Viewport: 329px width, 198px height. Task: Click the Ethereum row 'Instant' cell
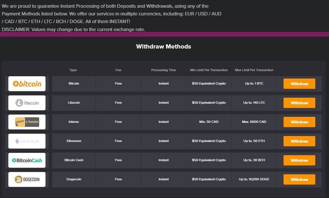164,141
